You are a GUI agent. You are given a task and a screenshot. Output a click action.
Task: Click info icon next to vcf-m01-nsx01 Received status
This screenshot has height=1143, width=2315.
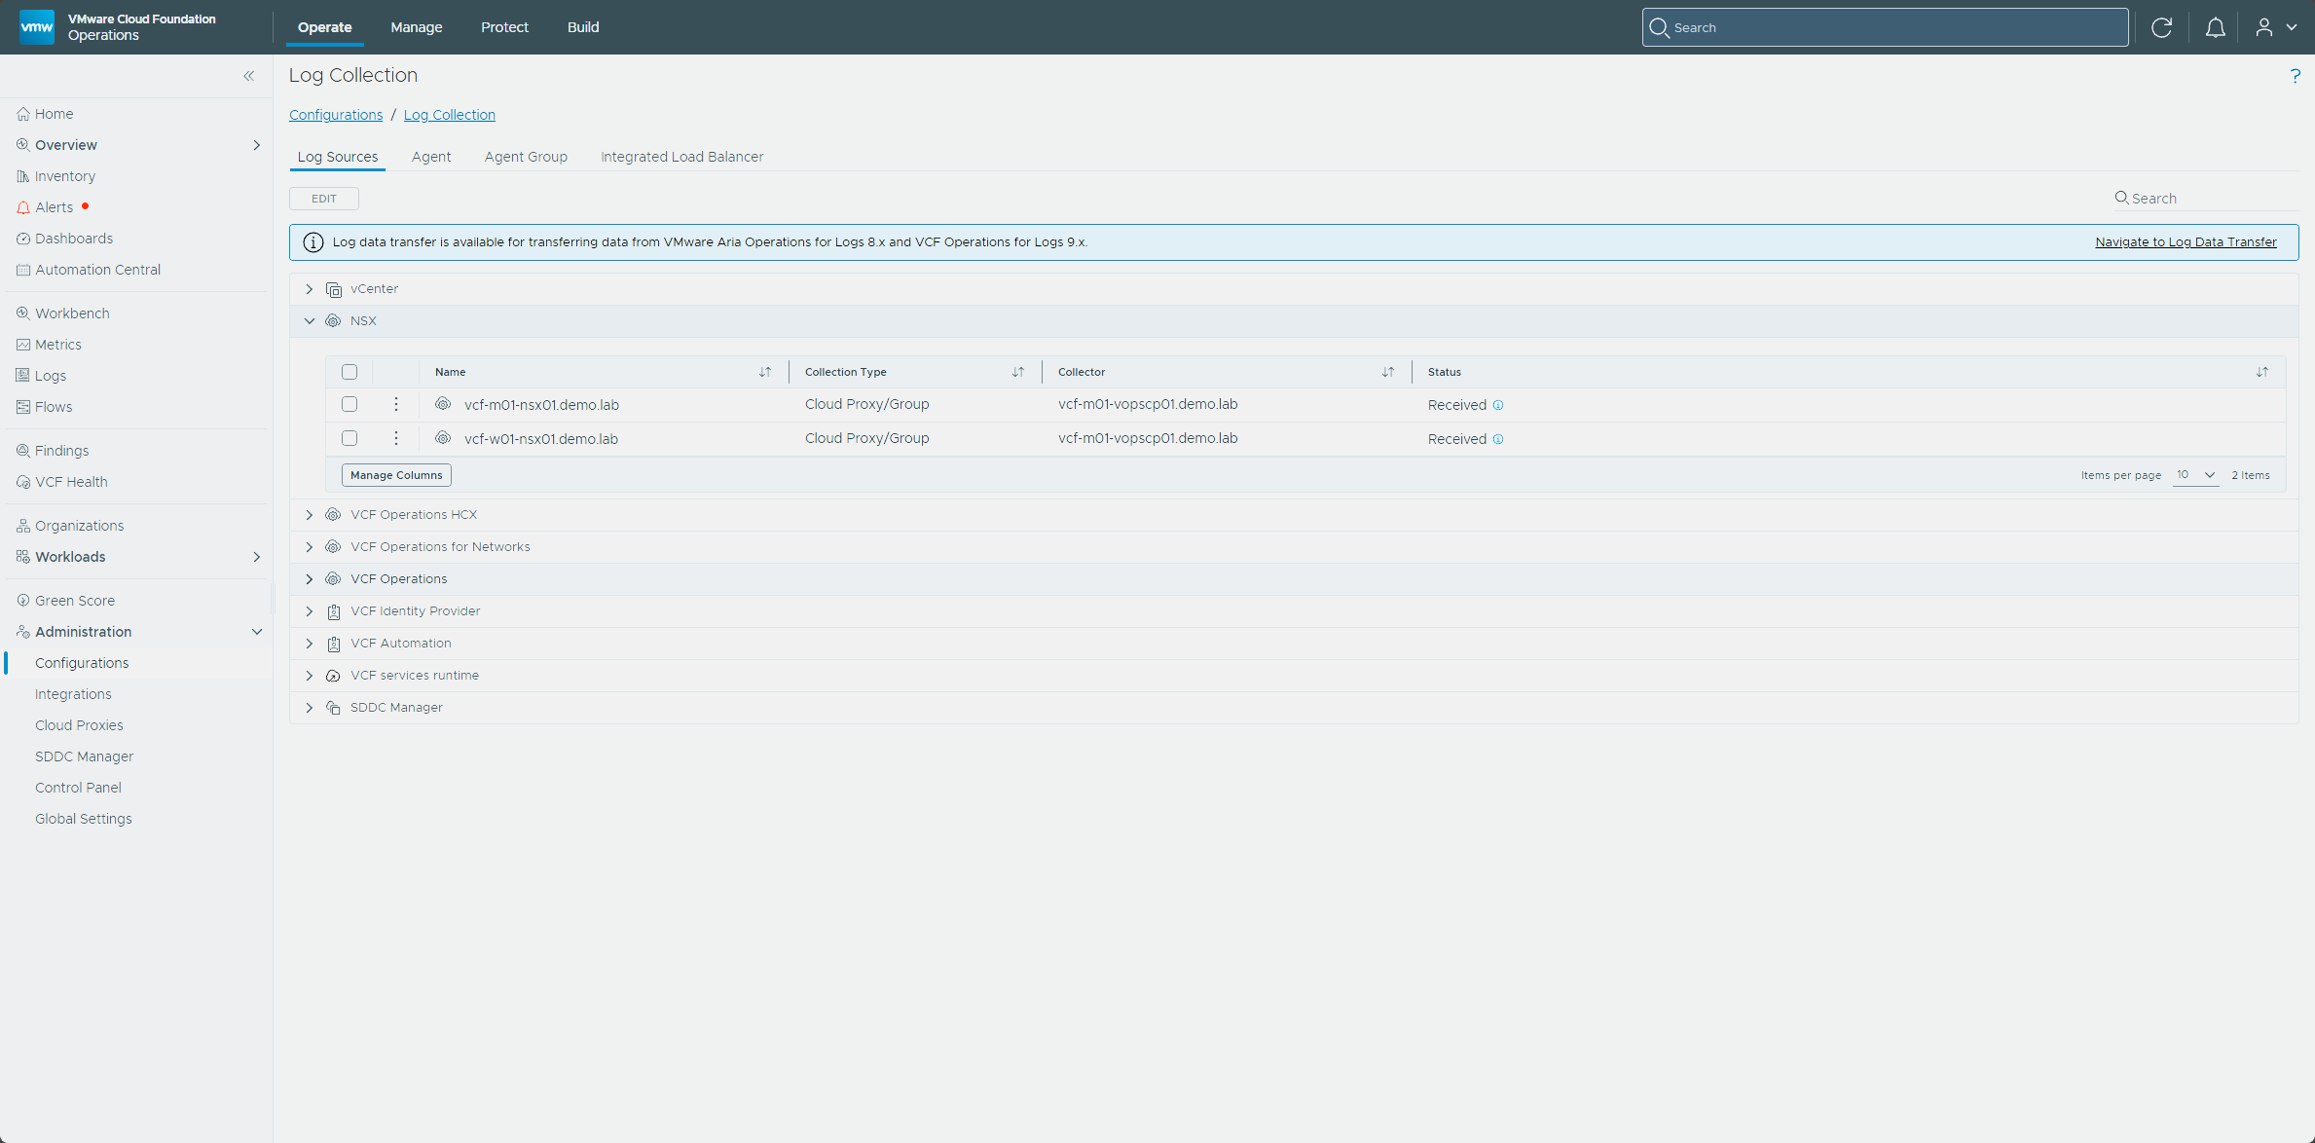(1498, 405)
